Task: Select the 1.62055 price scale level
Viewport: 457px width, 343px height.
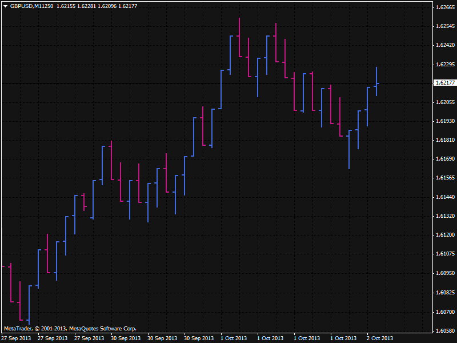Action: [445, 102]
